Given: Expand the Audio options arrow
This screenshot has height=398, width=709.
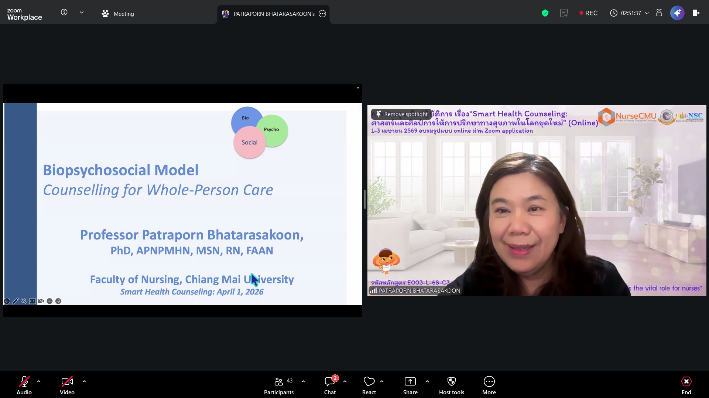Looking at the screenshot, I should (x=39, y=381).
